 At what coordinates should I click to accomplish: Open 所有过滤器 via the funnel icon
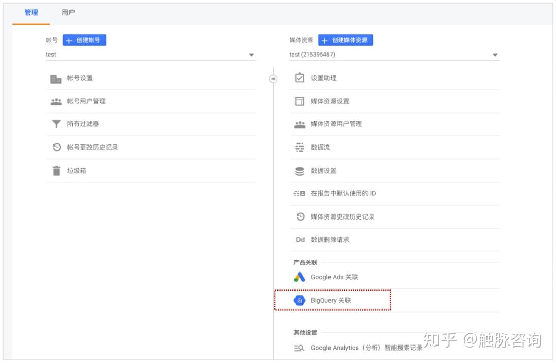[56, 124]
